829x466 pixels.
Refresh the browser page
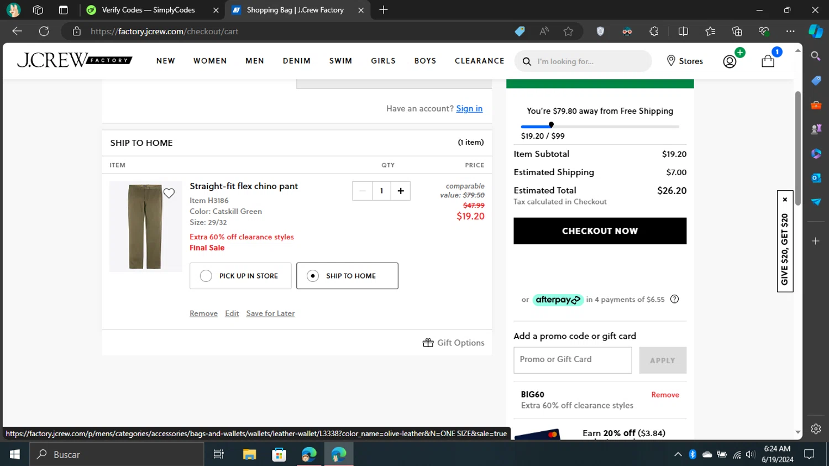[x=44, y=32]
